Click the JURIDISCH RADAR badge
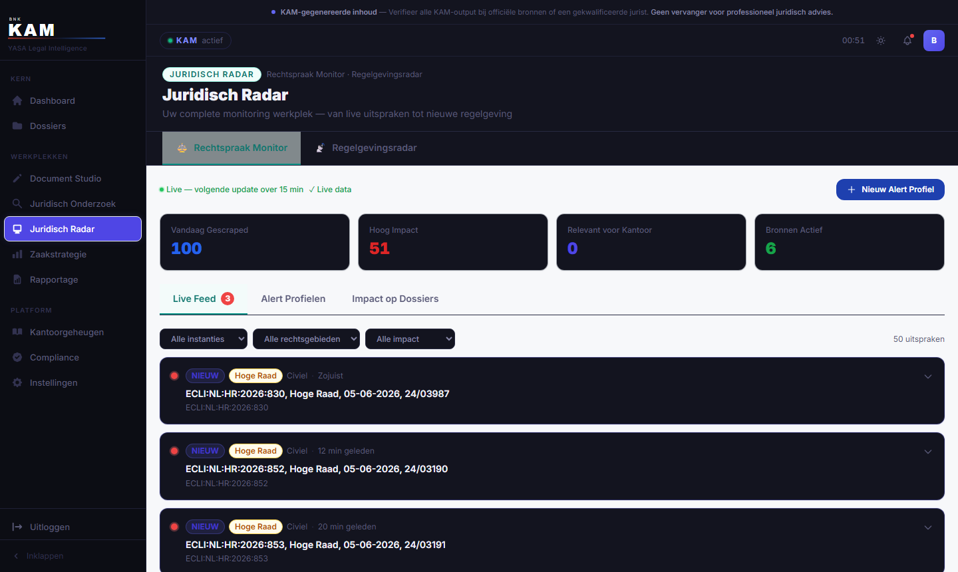This screenshot has height=572, width=958. (x=212, y=74)
